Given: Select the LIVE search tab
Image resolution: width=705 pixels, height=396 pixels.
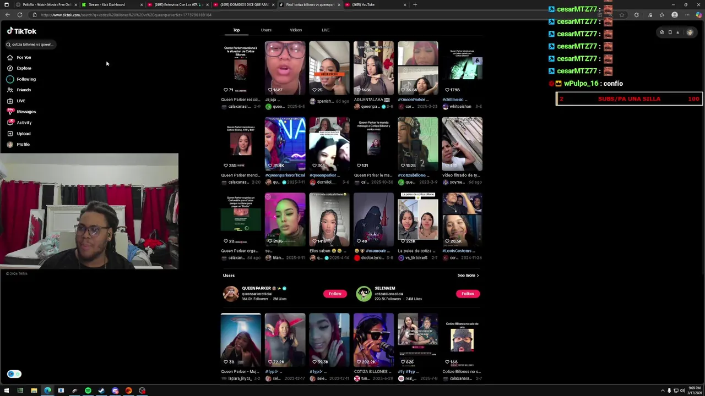Looking at the screenshot, I should (326, 30).
